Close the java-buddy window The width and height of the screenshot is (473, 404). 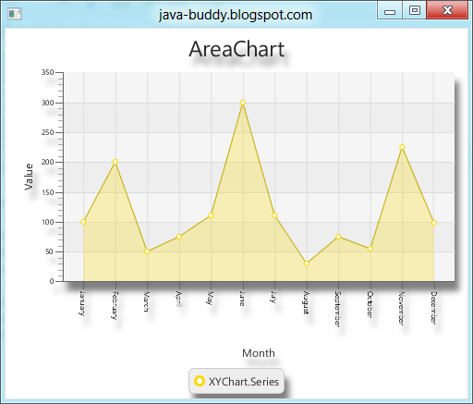coord(447,10)
